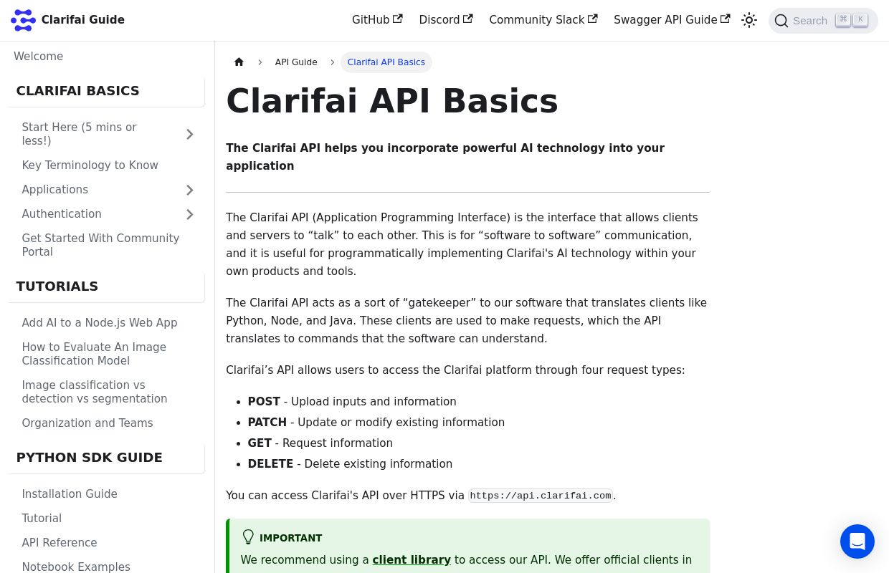The image size is (889, 573).
Task: Click the ⌘ keyboard shortcut hint
Action: click(x=843, y=20)
